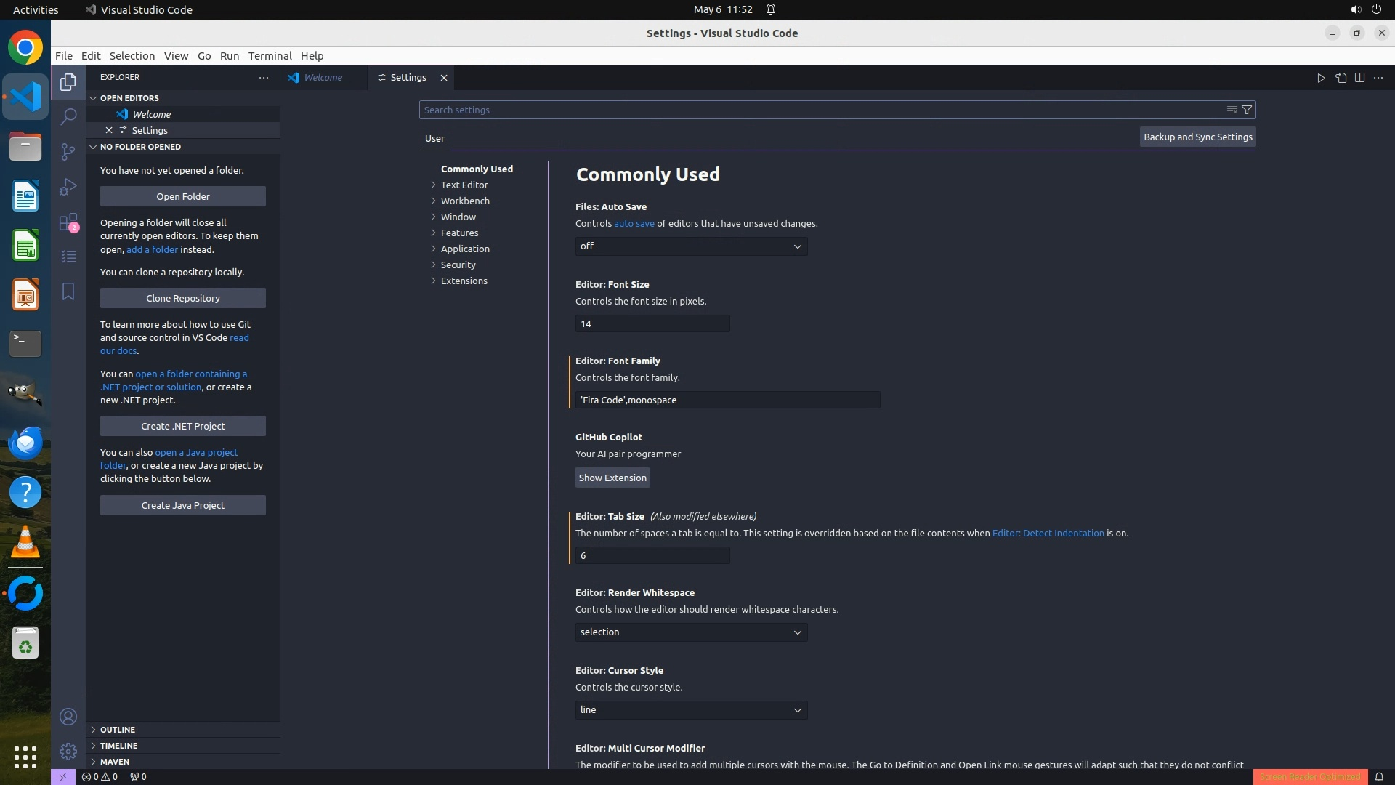Open the Terminal menu
Viewport: 1395px width, 785px height.
(x=270, y=56)
